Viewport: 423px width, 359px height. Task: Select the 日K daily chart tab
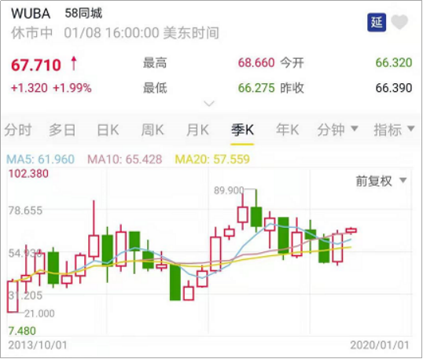108,130
